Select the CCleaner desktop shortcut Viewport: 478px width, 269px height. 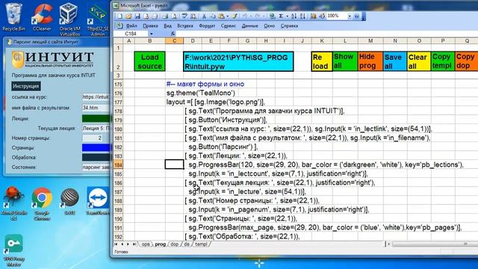pyautogui.click(x=42, y=17)
